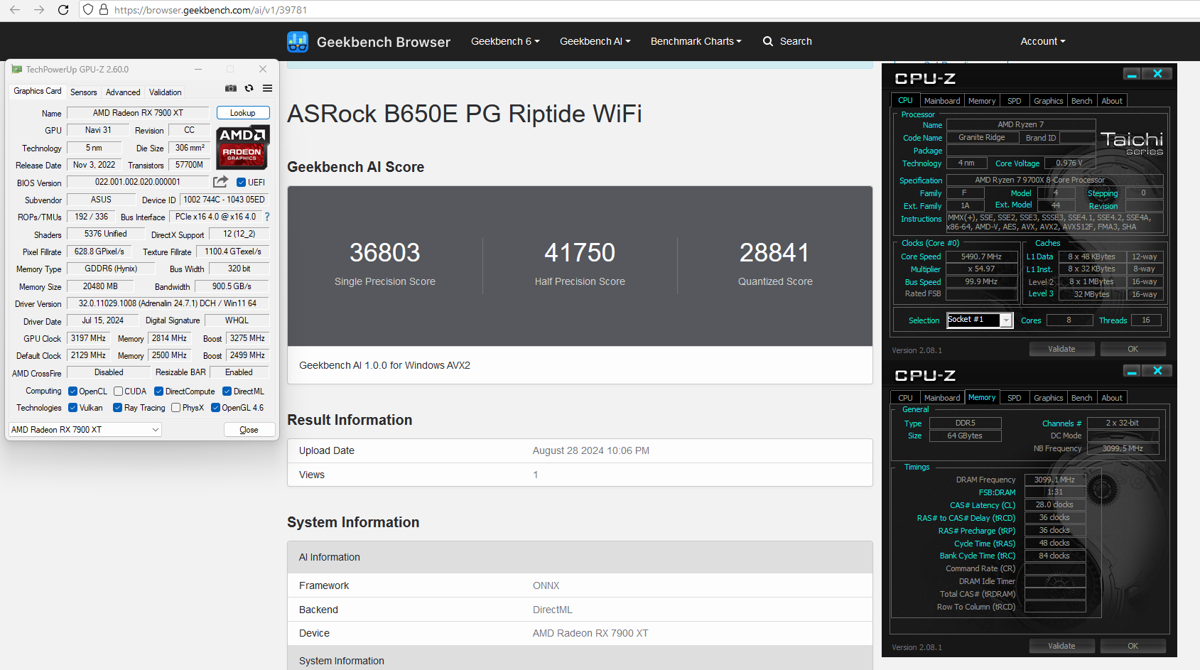This screenshot has width=1200, height=670.
Task: Click the Geekbench Browser title link
Action: (x=384, y=42)
